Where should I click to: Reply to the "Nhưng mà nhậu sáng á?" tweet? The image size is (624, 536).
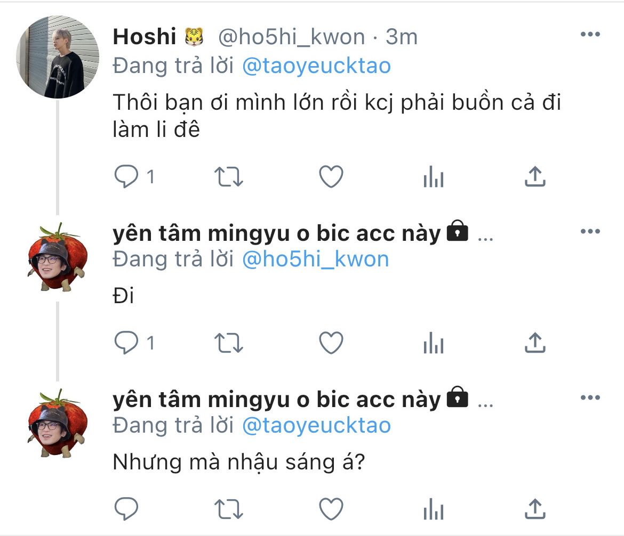point(127,508)
